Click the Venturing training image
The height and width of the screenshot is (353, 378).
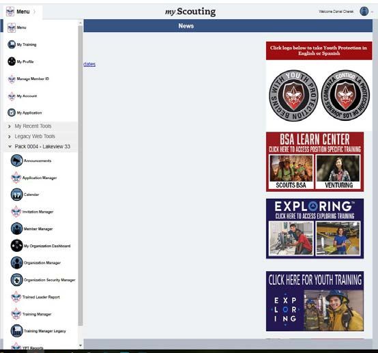[x=338, y=172]
